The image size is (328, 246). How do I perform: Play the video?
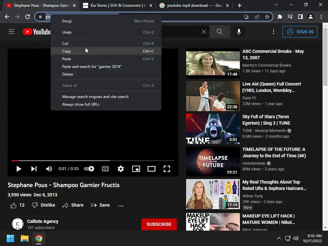coord(19,168)
